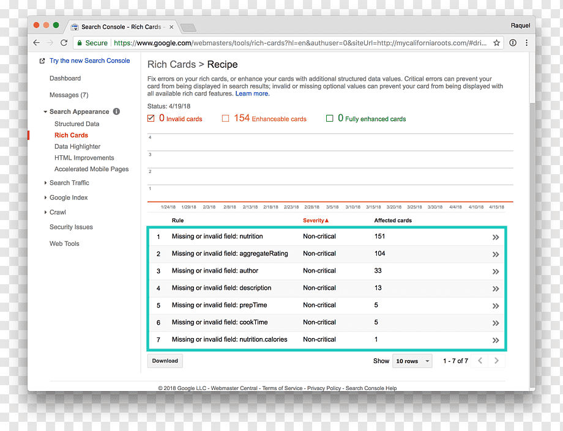563x431 pixels.
Task: Click the green Secure padlock icon
Action: [x=80, y=43]
